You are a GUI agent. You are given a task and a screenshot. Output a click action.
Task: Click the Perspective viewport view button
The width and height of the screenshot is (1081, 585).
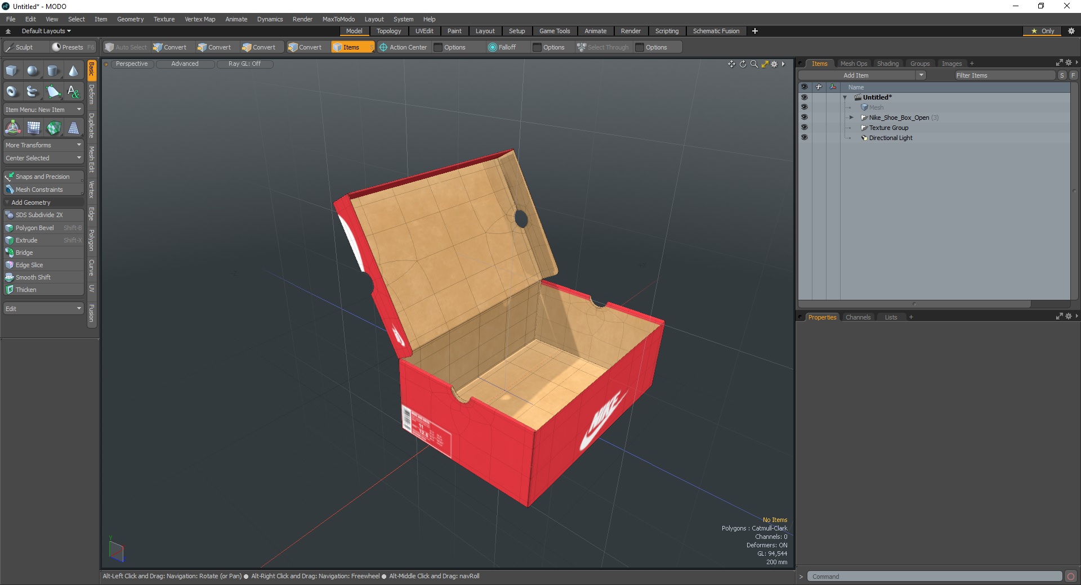132,64
